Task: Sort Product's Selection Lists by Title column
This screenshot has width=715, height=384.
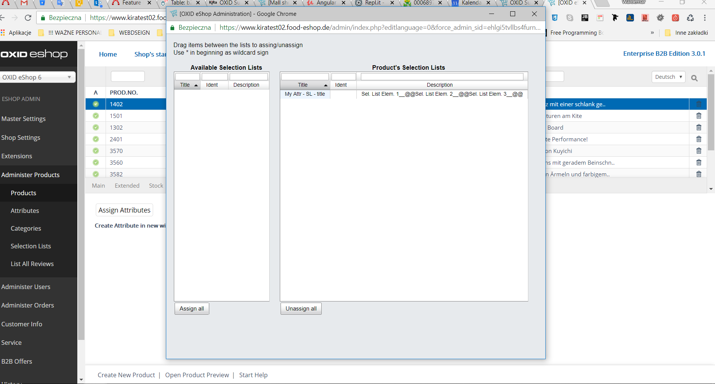Action: pos(305,85)
